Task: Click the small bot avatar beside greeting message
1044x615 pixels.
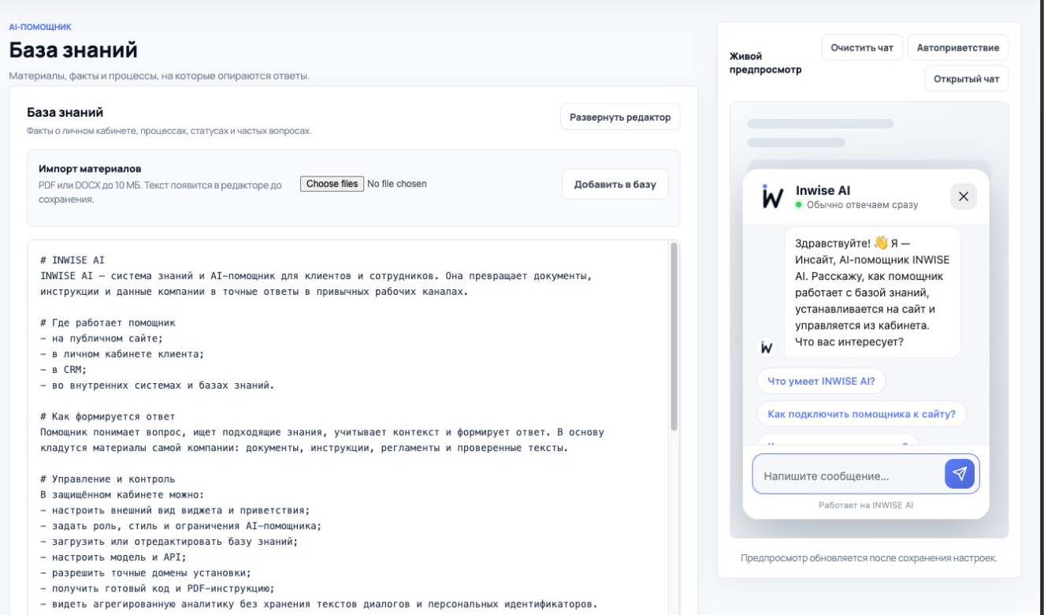Action: pyautogui.click(x=767, y=347)
